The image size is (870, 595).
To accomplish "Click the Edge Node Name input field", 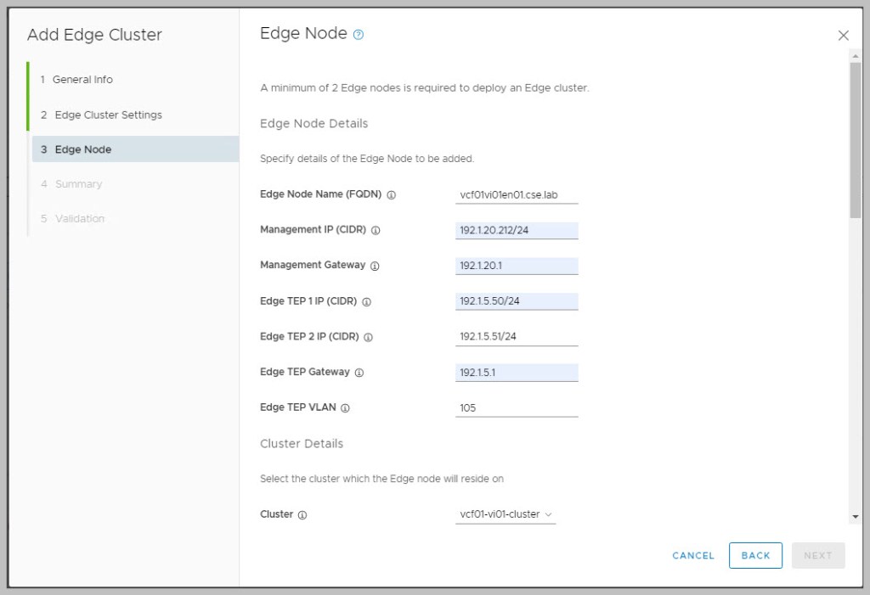I will (517, 194).
